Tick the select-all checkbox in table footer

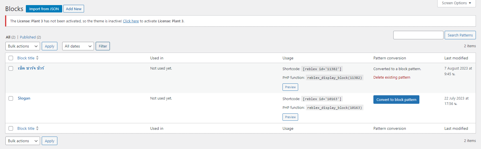[11, 128]
